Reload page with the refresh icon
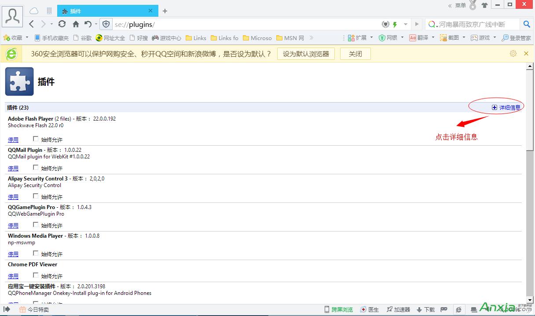Image resolution: width=535 pixels, height=316 pixels. (62, 24)
